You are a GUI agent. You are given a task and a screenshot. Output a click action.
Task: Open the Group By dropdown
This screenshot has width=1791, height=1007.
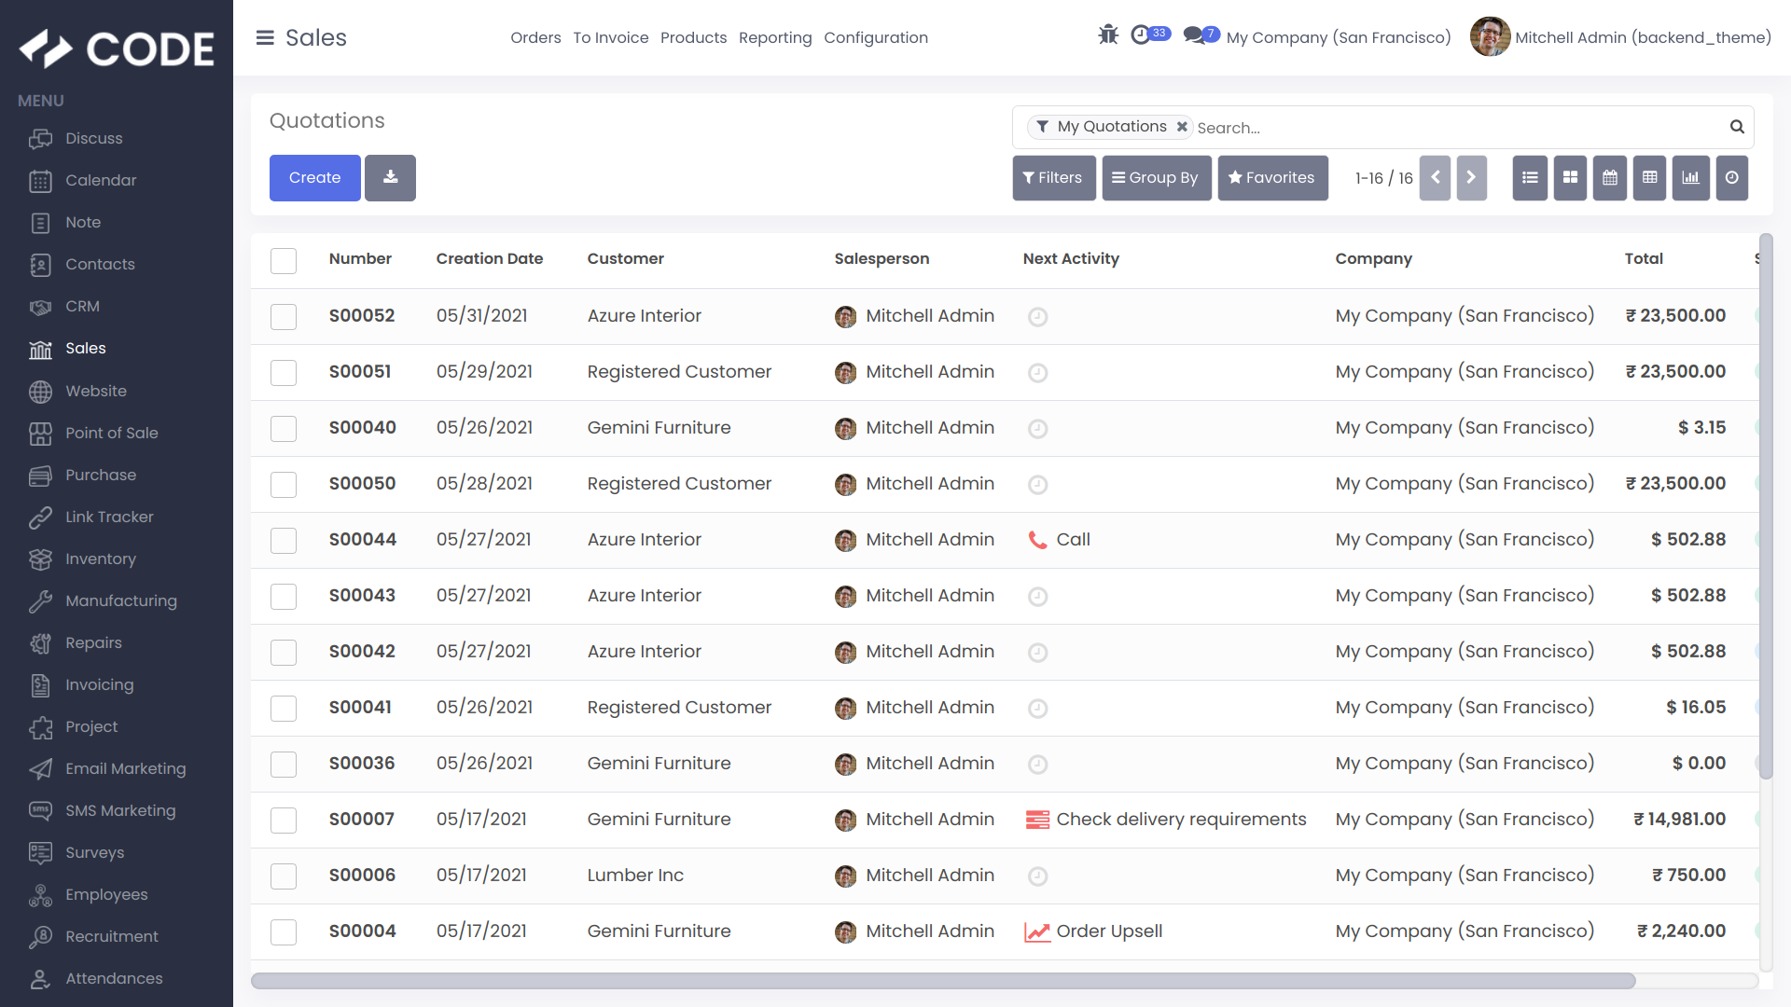[x=1156, y=177]
